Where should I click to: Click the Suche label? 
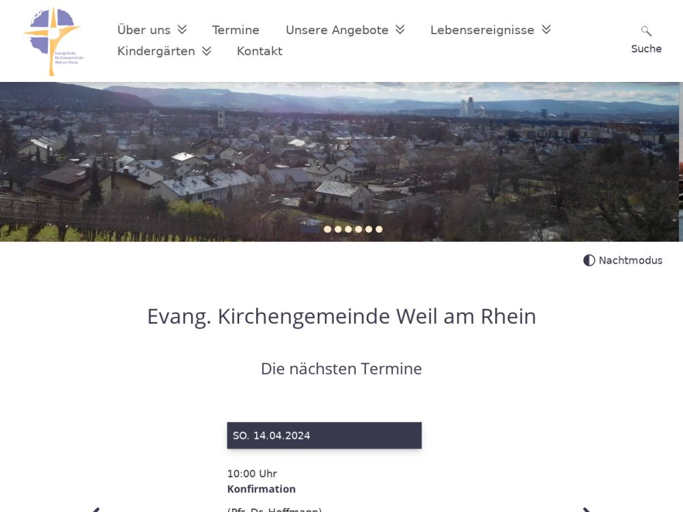click(x=646, y=48)
